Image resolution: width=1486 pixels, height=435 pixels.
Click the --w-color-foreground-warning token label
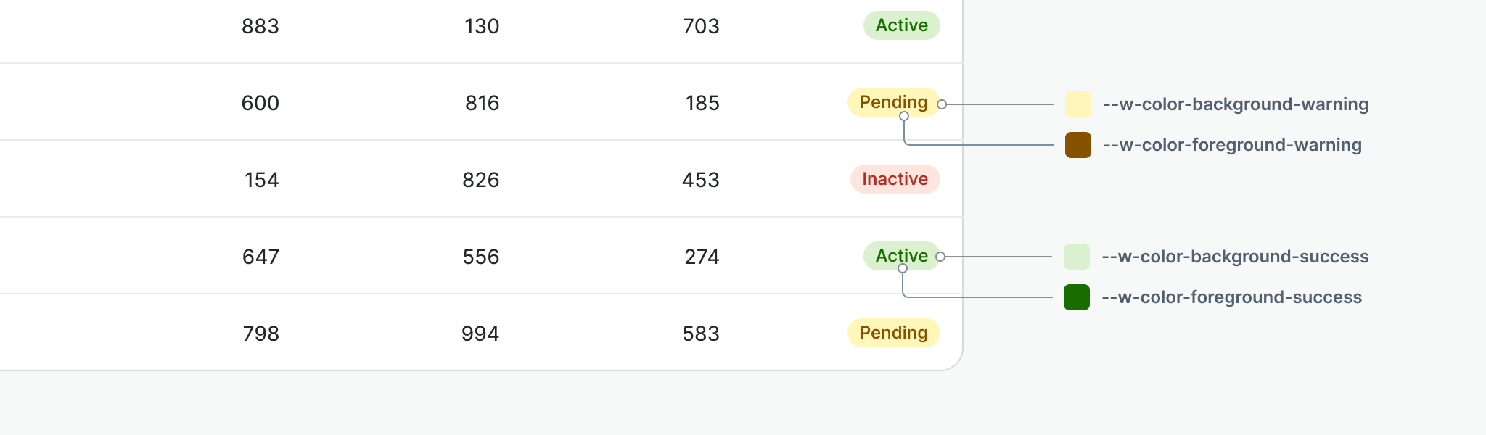[x=1231, y=145]
